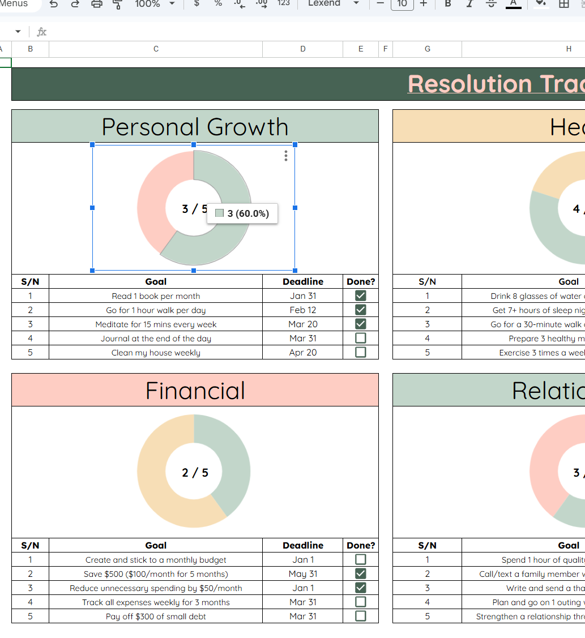Decrease decimal places
Screen dimensions: 585x638
pos(240,3)
